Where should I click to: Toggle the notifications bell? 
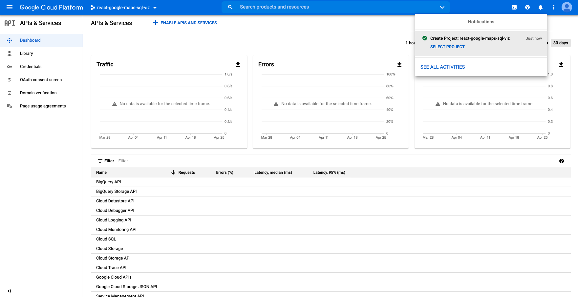pos(541,7)
